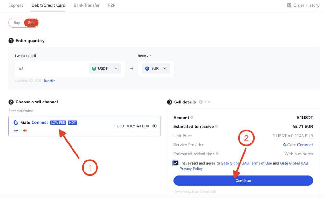This screenshot has height=198, width=324.
Task: Open the P2P tab
Action: [111, 5]
